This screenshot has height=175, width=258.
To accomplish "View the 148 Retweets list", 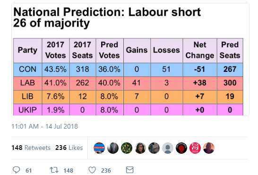I will (31, 148).
